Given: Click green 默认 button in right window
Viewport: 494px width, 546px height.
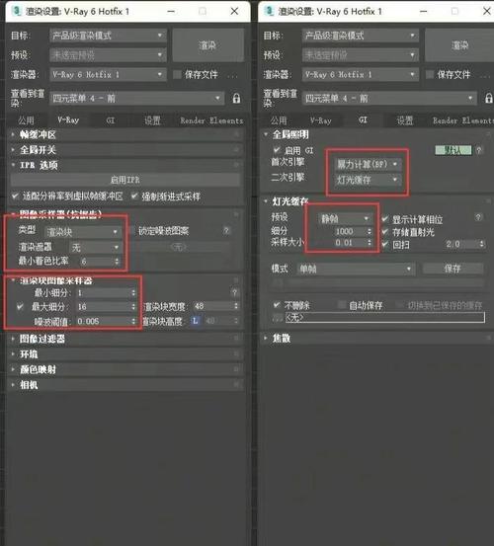Looking at the screenshot, I should pyautogui.click(x=453, y=150).
